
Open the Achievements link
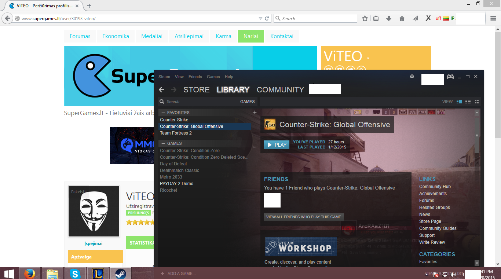433,194
